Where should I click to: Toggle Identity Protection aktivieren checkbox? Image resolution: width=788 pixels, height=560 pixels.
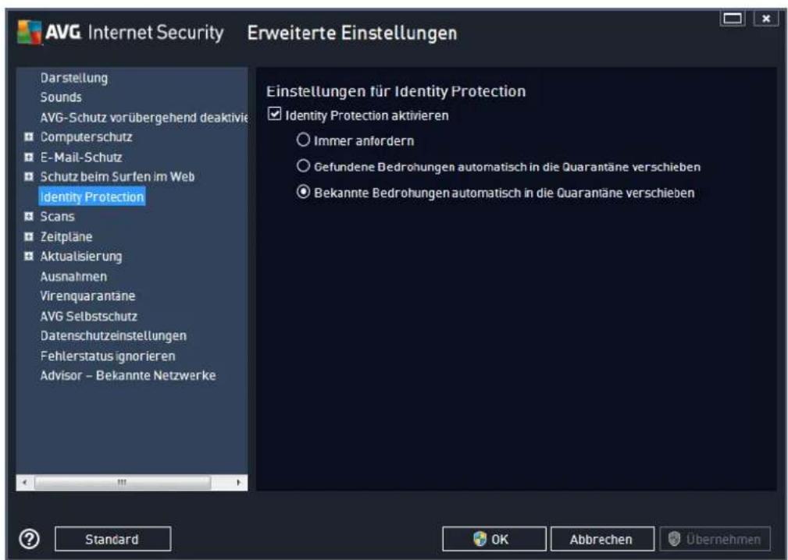coord(274,115)
